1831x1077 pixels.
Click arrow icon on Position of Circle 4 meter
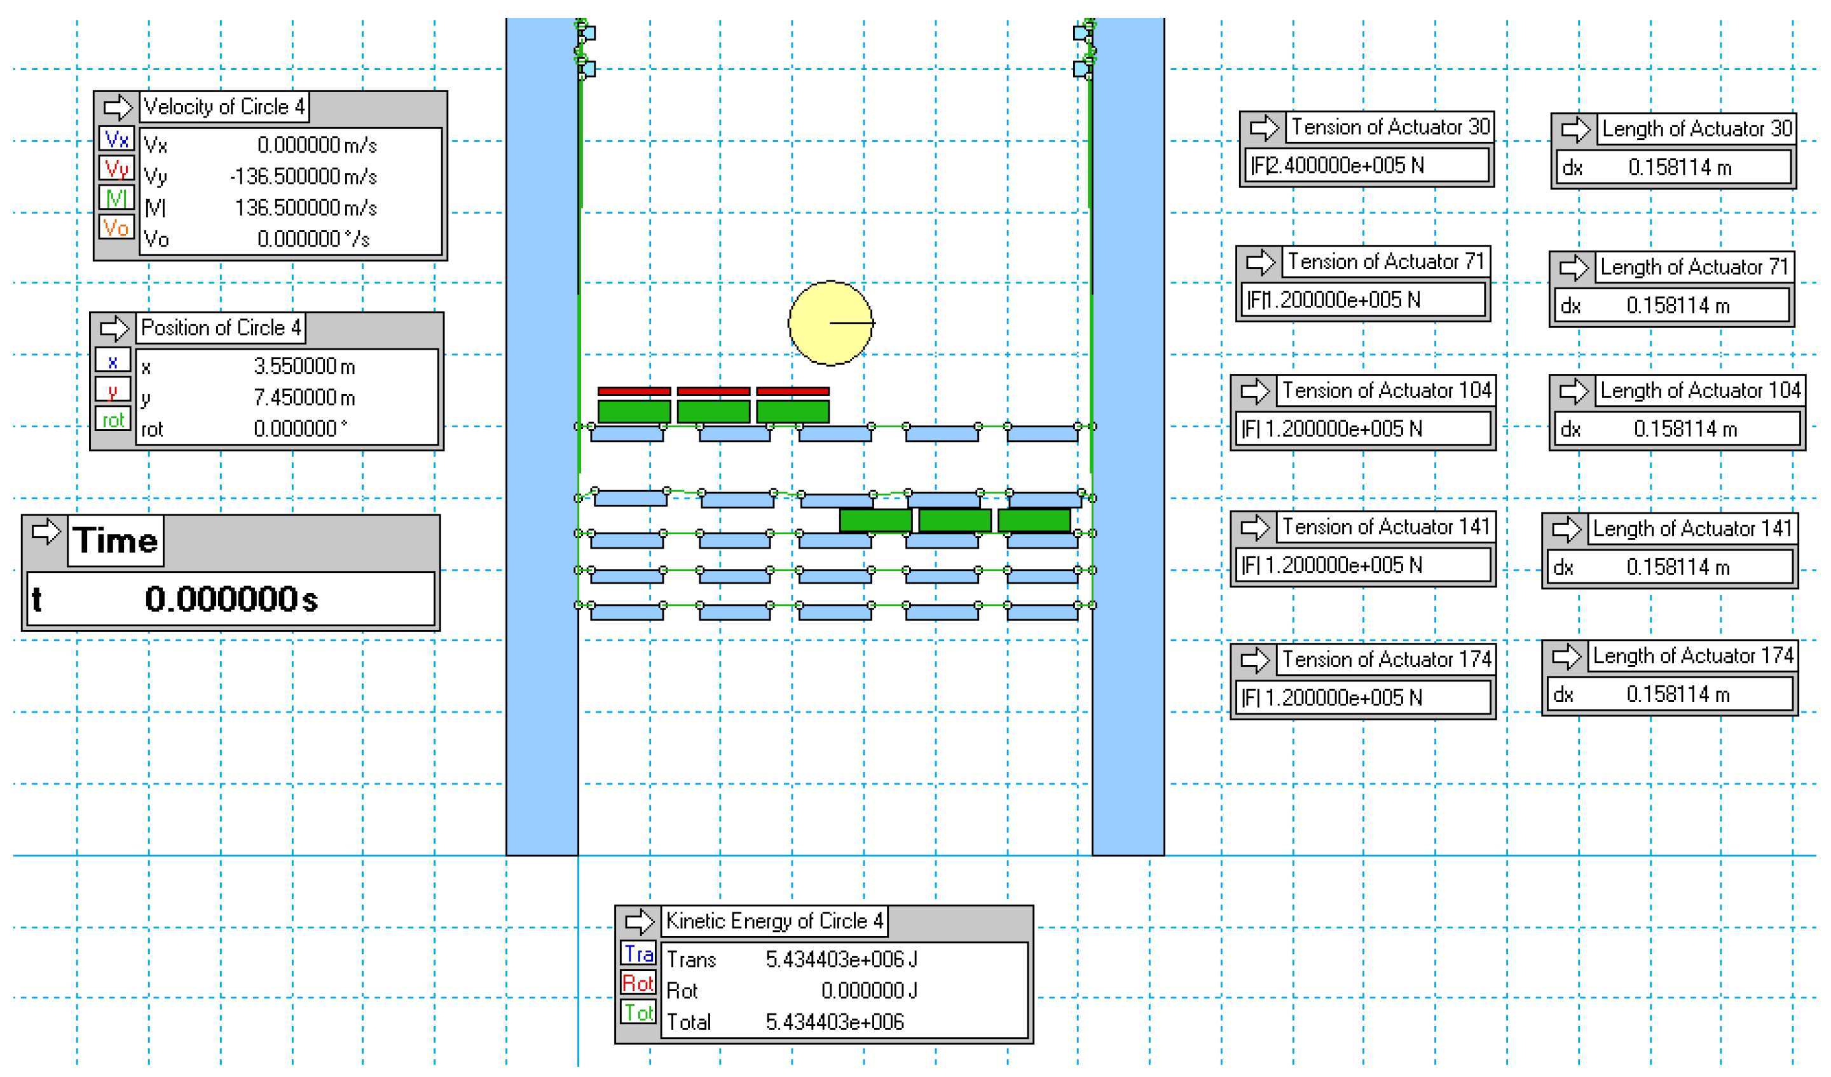[x=114, y=329]
